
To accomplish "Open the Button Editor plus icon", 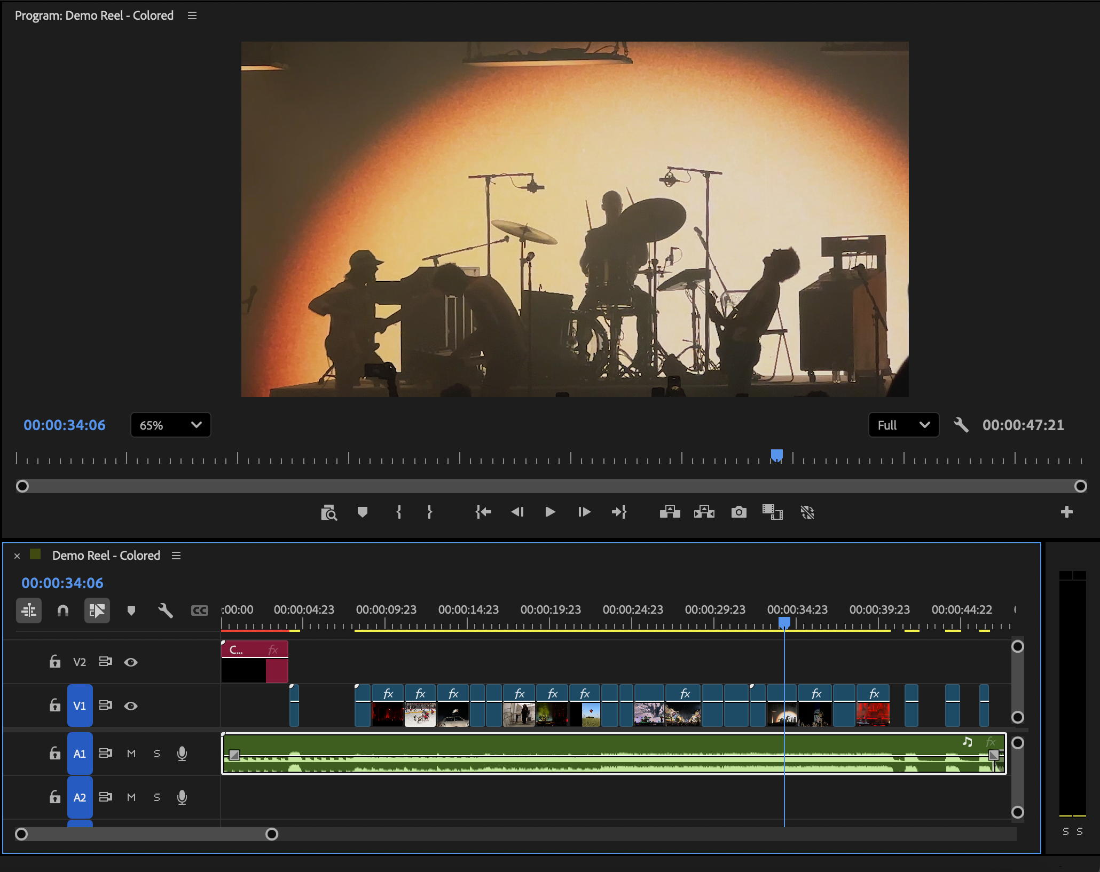I will coord(1066,512).
